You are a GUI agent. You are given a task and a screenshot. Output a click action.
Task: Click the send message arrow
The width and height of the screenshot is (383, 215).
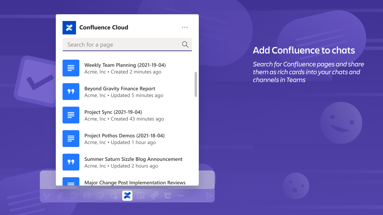click(209, 196)
